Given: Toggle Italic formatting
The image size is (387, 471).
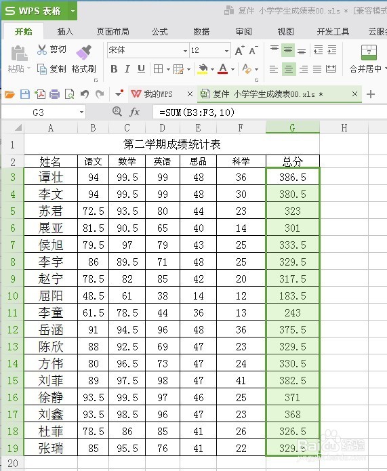Looking at the screenshot, I should click(x=127, y=69).
